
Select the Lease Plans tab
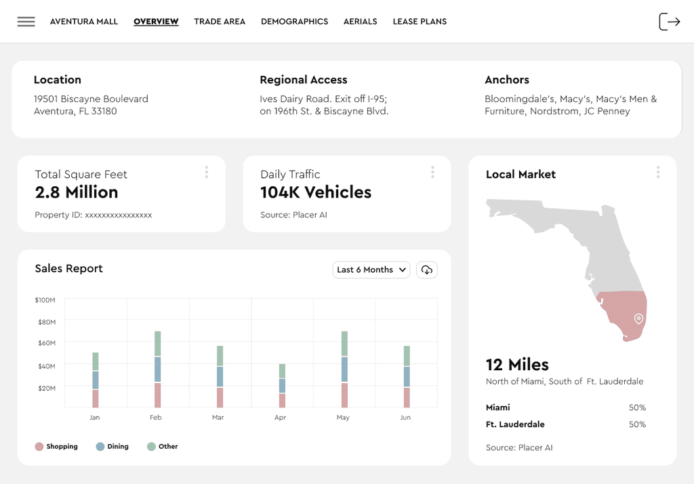click(420, 22)
